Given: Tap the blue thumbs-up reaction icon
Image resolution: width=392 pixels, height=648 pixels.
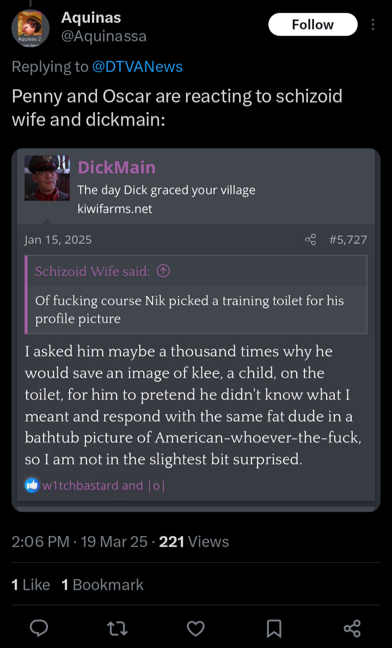Looking at the screenshot, I should pyautogui.click(x=32, y=485).
